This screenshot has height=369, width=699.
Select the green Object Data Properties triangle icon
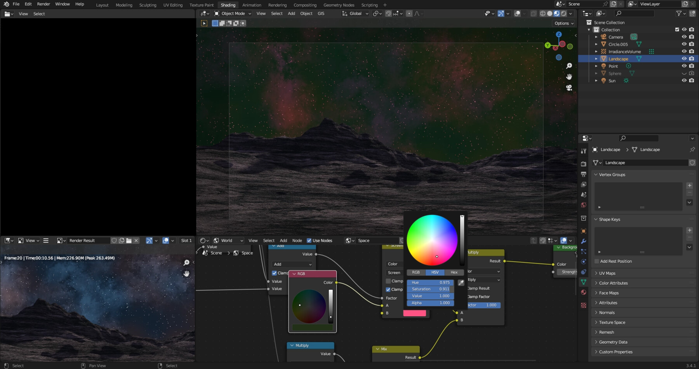coord(584,282)
